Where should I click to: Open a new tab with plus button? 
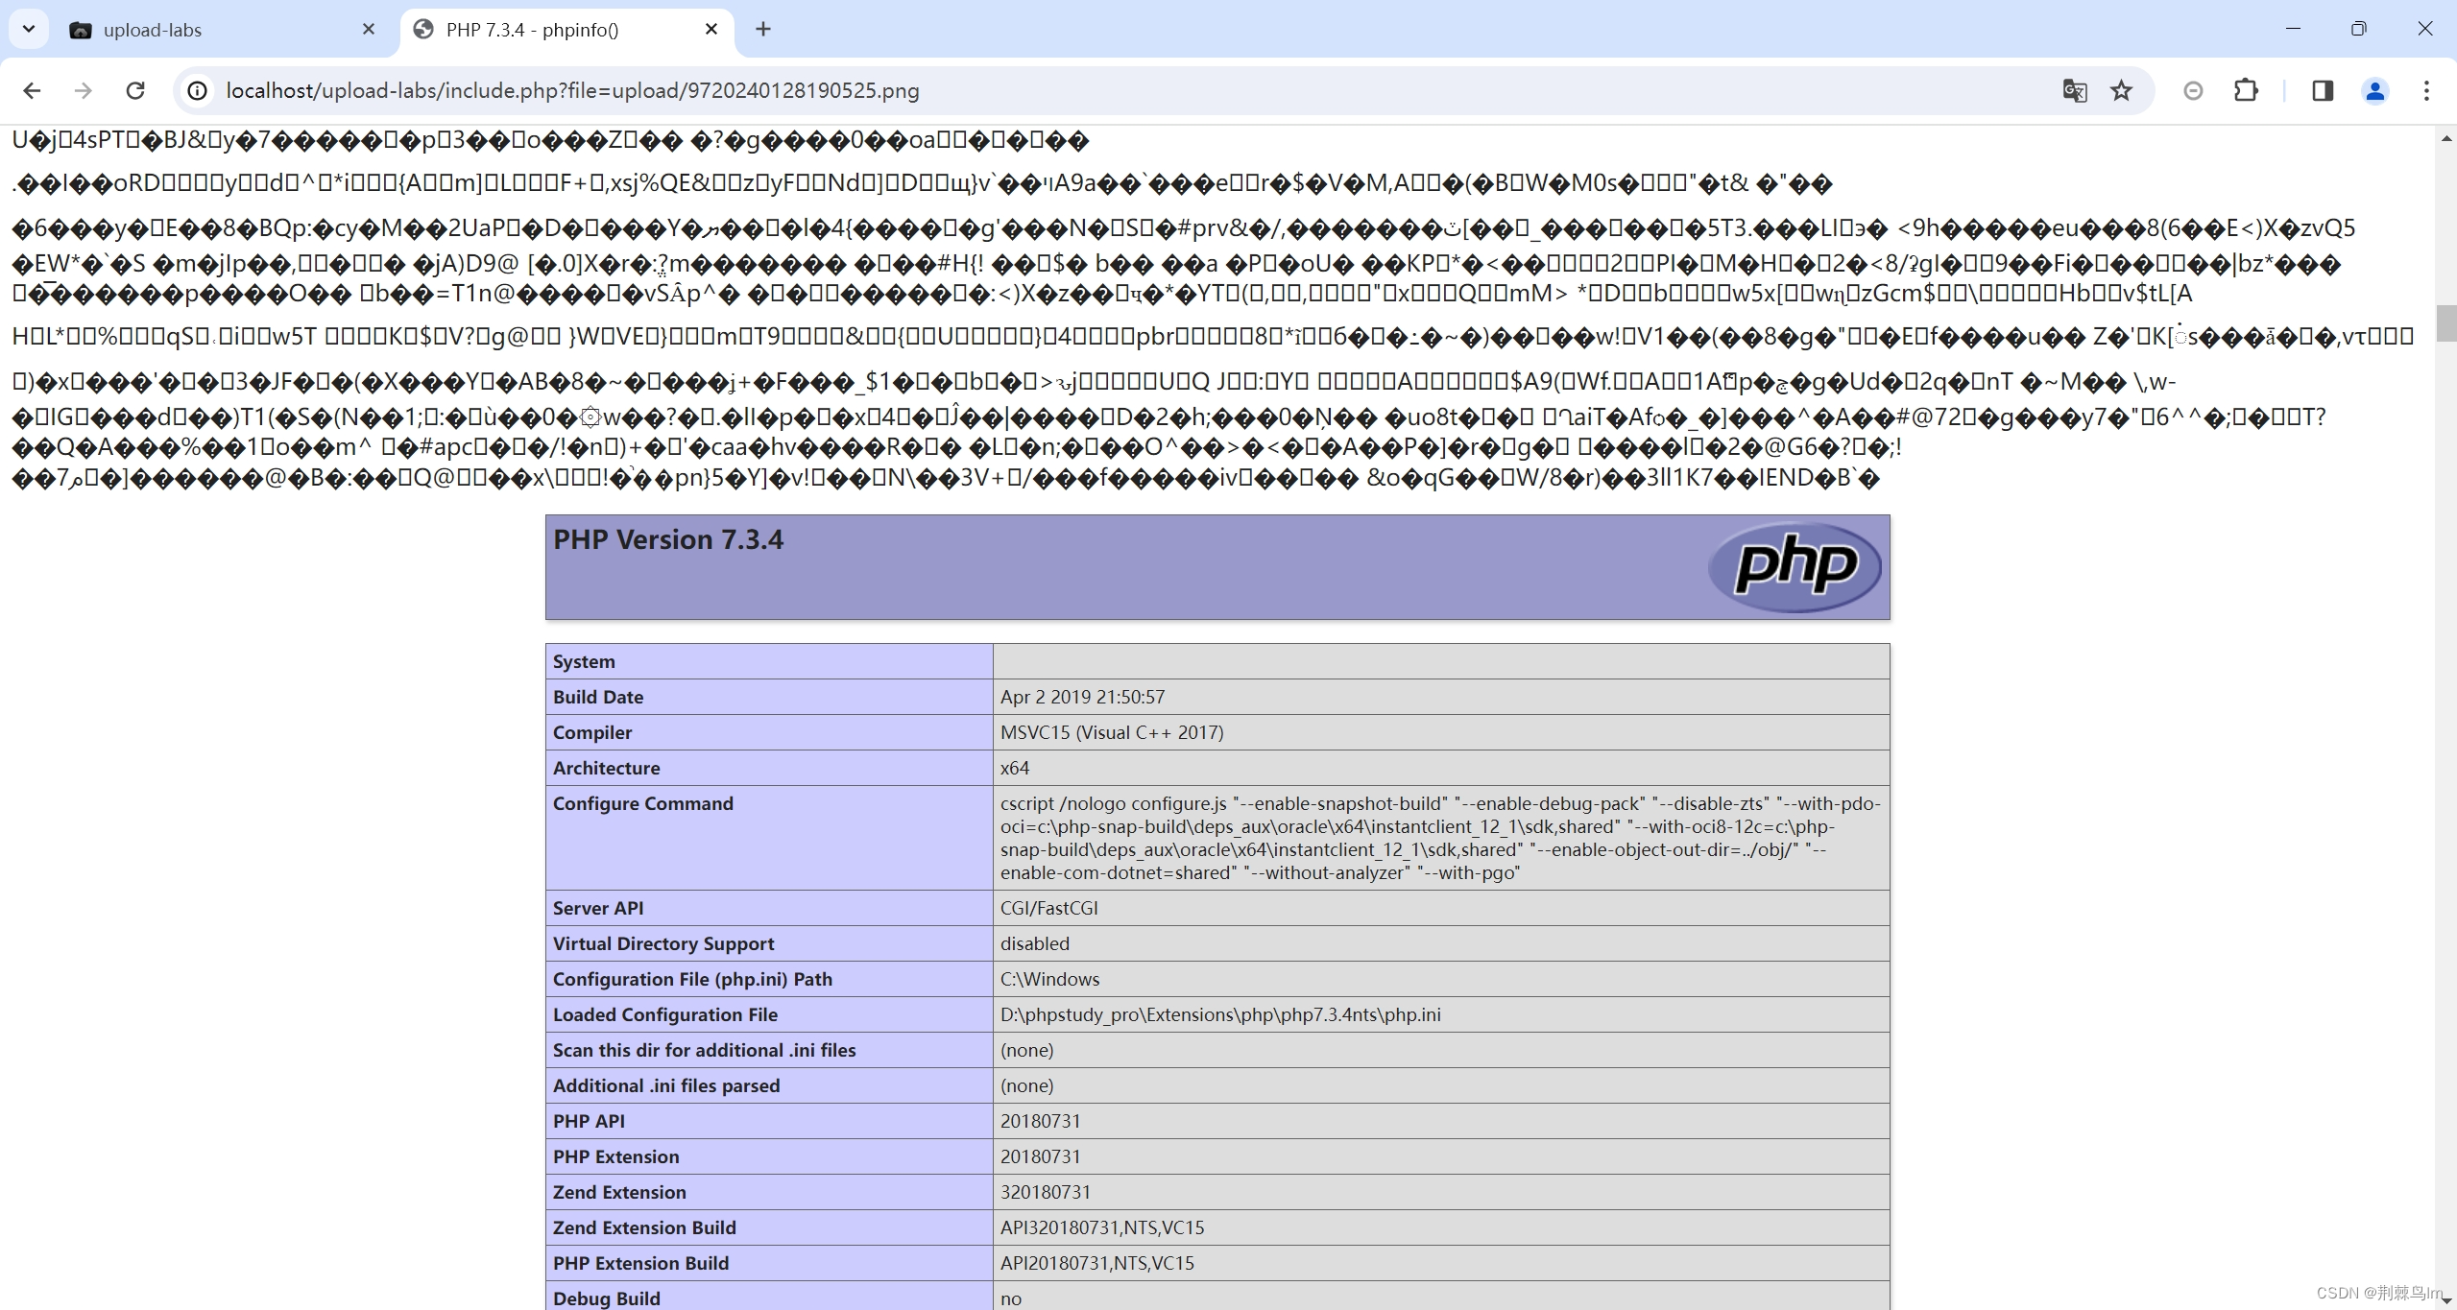point(763,30)
